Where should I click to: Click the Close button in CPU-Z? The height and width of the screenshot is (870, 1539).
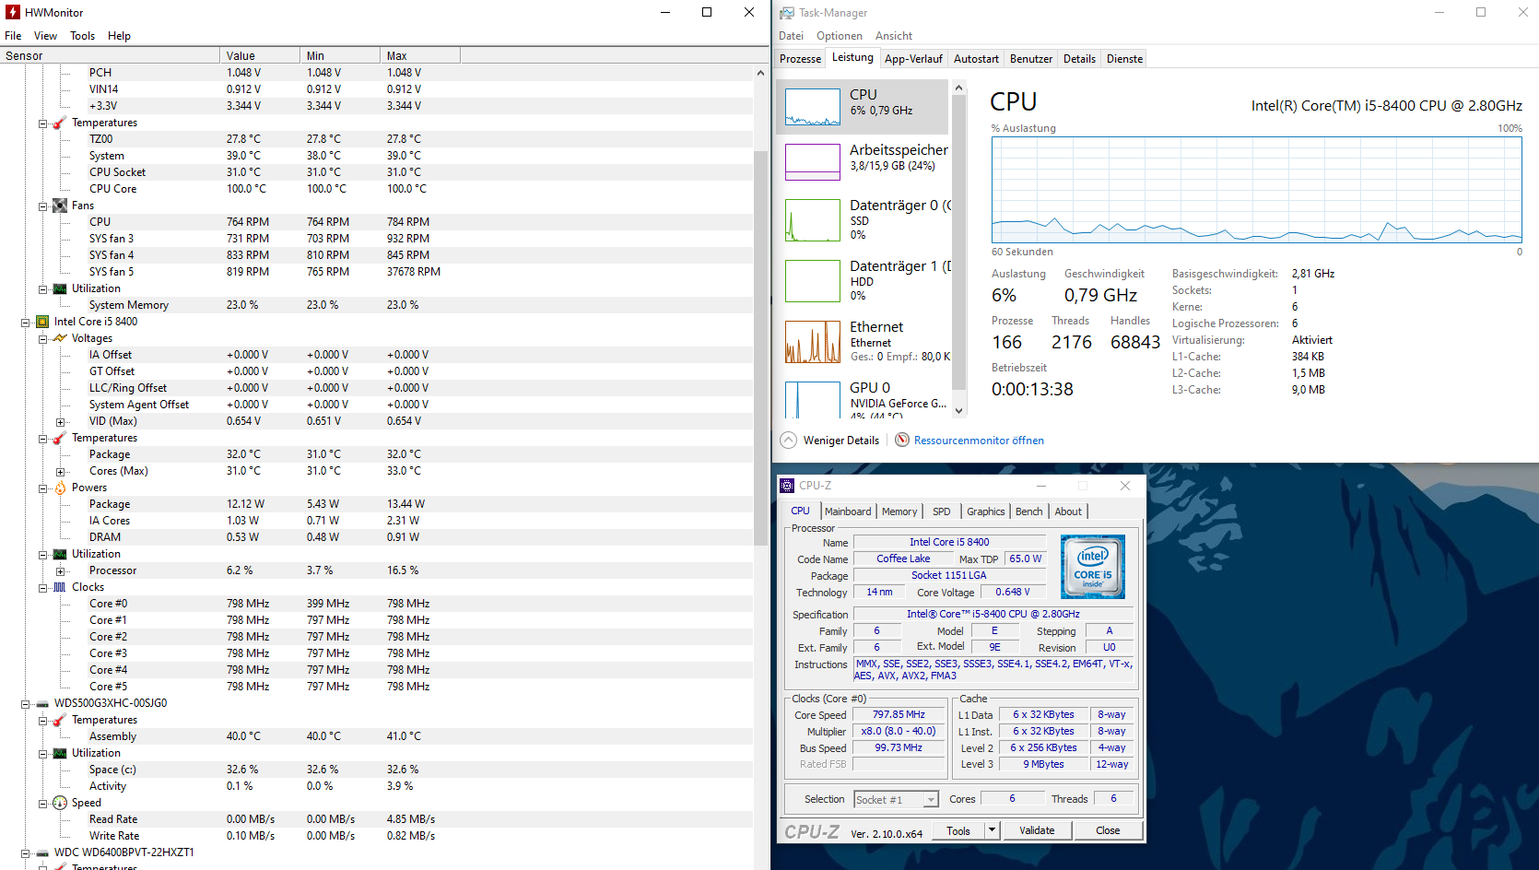1108,830
